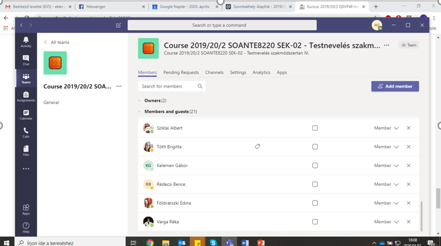Tick the checkbox for Tóth Brigitta

coord(315,147)
